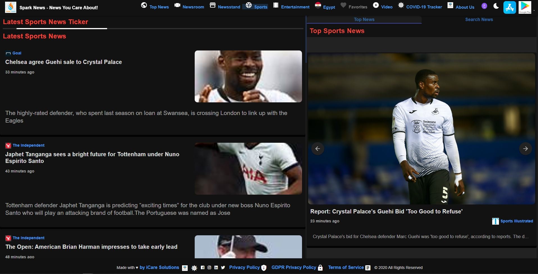Open the Newsroom megaphone icon
This screenshot has height=274, width=538.
177,5
